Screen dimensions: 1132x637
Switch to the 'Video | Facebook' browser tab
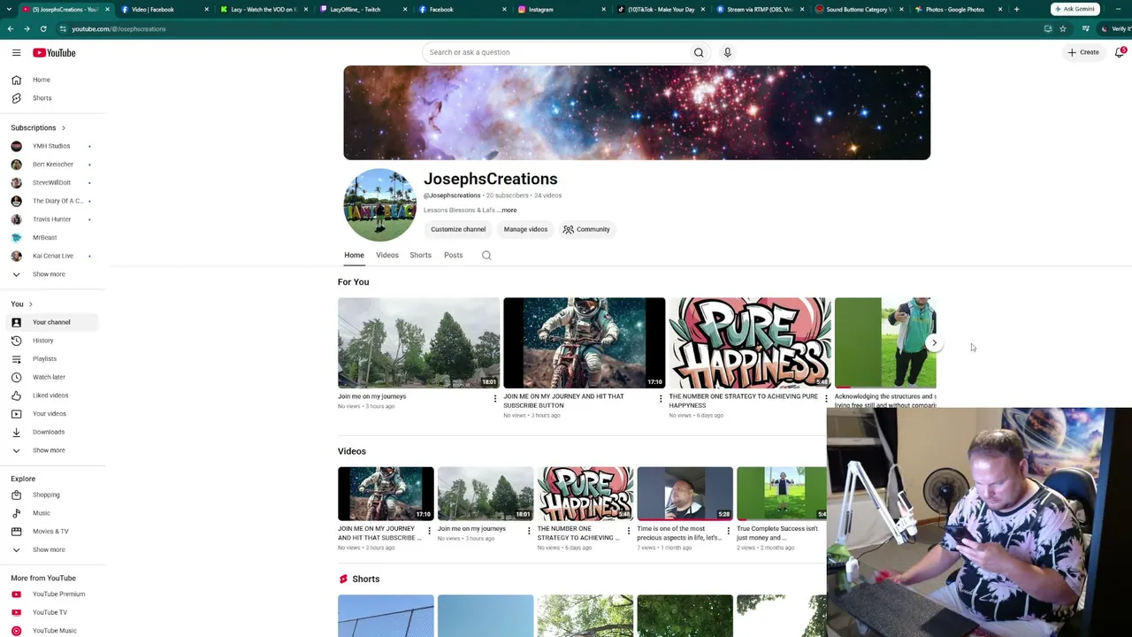point(165,9)
